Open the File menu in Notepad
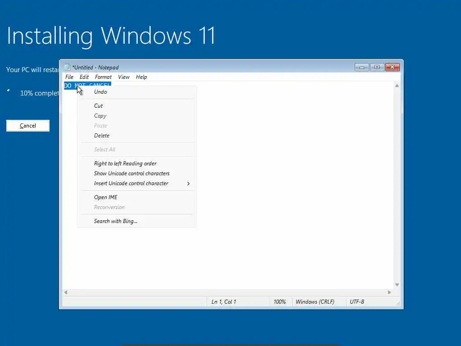The image size is (461, 346). [69, 77]
